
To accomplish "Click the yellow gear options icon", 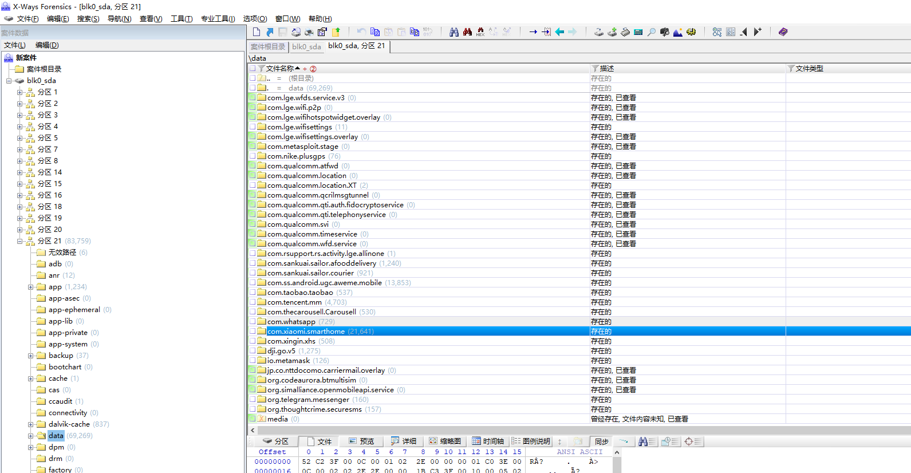I will point(691,32).
